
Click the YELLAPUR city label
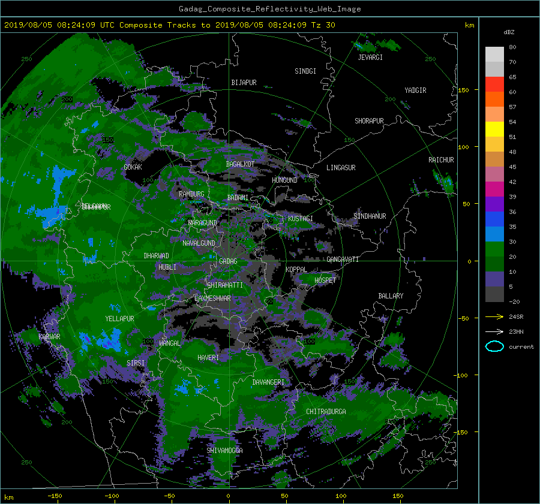[119, 319]
